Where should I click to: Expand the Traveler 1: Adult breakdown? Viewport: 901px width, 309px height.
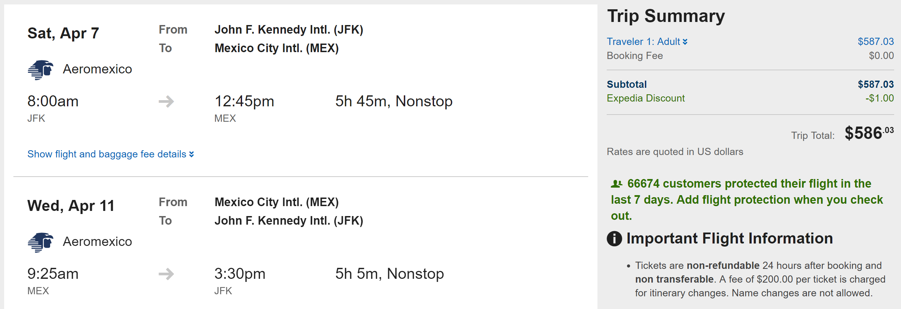pyautogui.click(x=646, y=41)
